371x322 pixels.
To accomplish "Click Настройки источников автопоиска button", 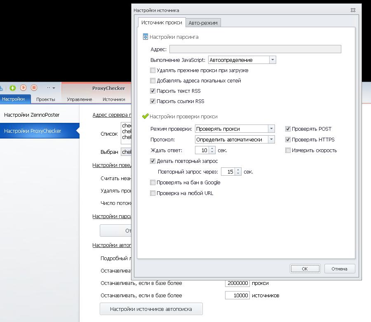I will (x=151, y=309).
